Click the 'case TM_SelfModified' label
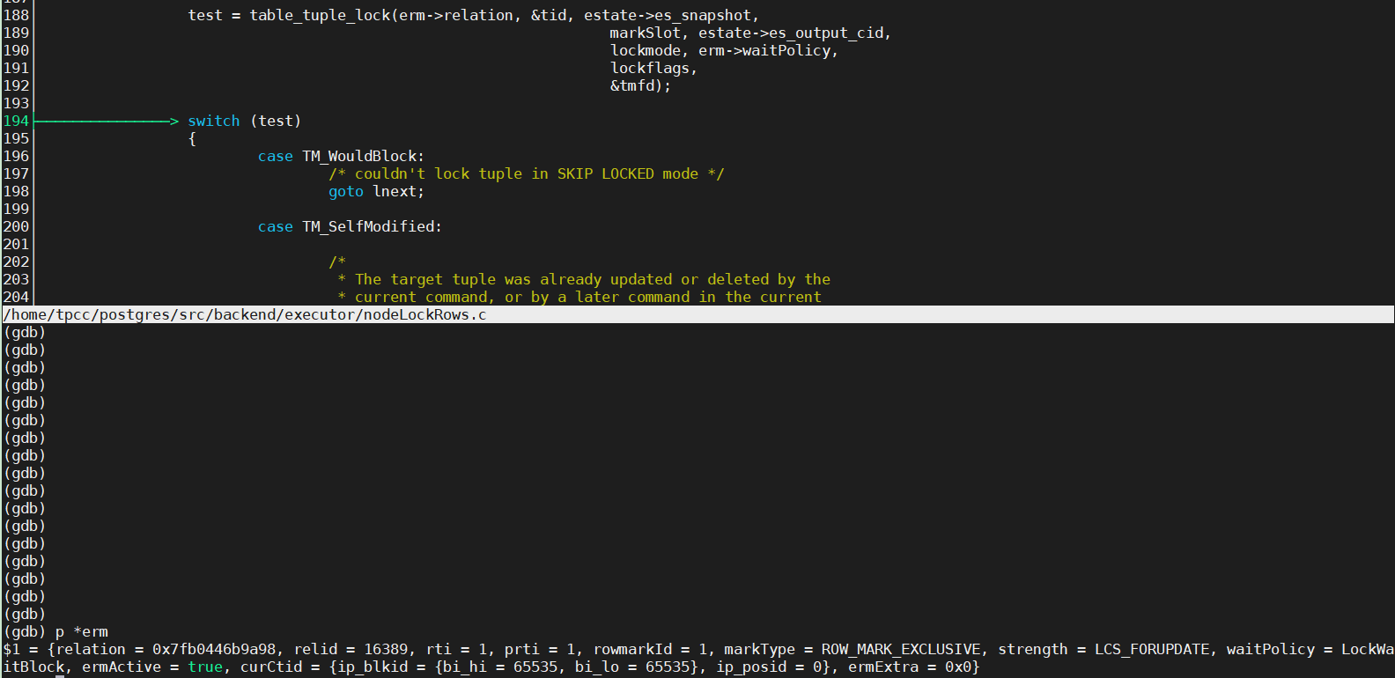 pyautogui.click(x=350, y=226)
